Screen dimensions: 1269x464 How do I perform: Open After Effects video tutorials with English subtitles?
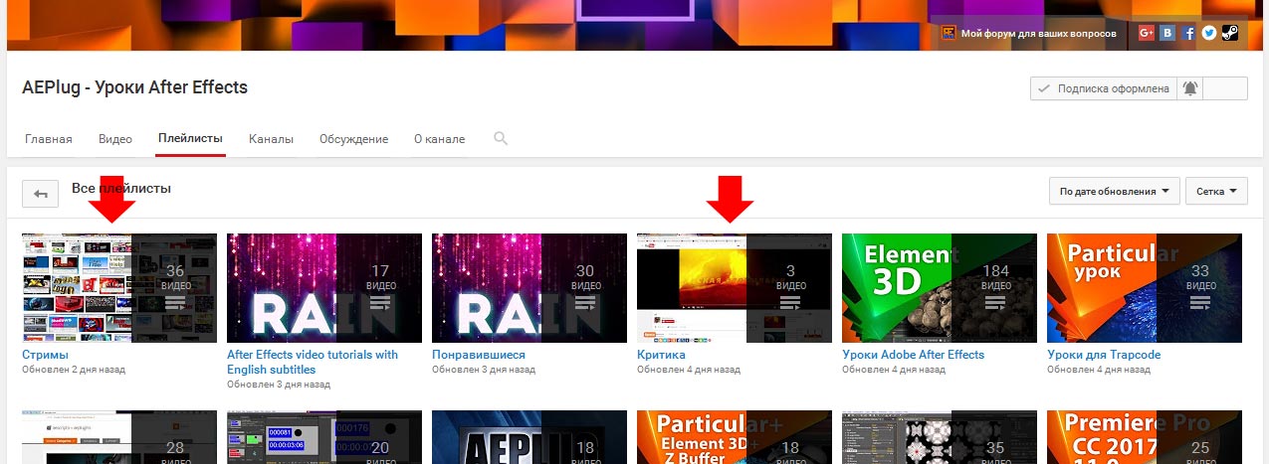tap(313, 362)
